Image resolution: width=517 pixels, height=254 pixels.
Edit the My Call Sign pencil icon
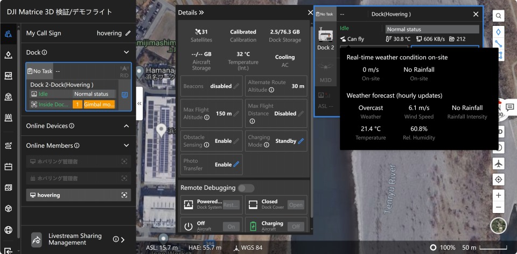coord(128,33)
